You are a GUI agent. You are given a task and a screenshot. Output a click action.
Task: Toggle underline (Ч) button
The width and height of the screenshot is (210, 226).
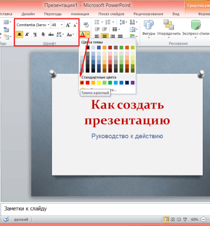coord(35,34)
